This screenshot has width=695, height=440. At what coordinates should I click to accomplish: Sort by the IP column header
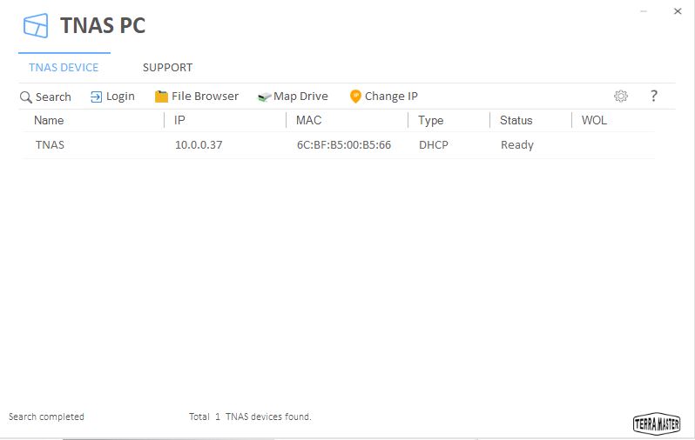click(179, 120)
